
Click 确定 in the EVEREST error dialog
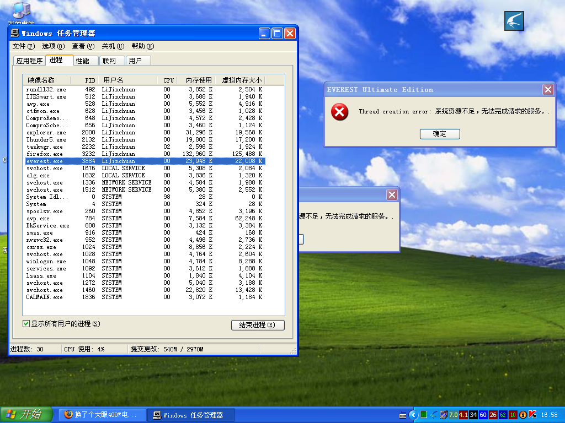(439, 134)
